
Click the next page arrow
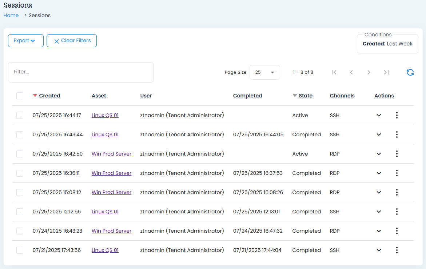click(x=369, y=72)
